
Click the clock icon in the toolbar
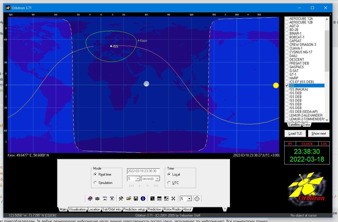[x=197, y=199]
